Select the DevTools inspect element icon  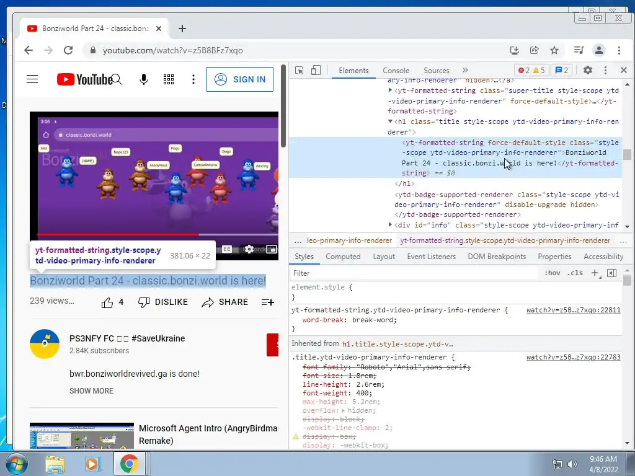click(x=300, y=71)
